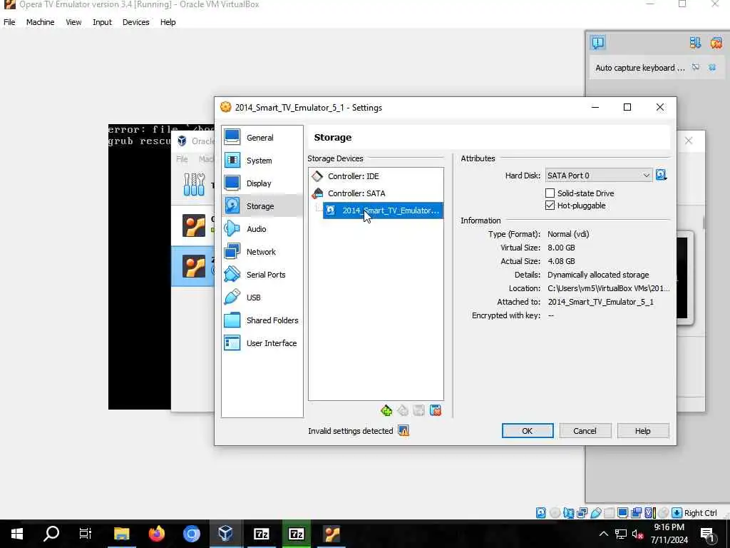Open the Display settings category
Screen dimensions: 730x548
[x=262, y=183]
